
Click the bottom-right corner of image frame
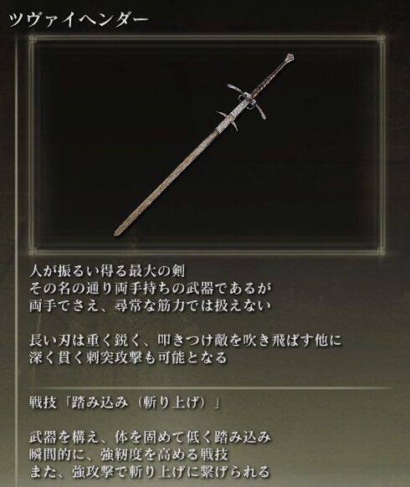pos(381,251)
